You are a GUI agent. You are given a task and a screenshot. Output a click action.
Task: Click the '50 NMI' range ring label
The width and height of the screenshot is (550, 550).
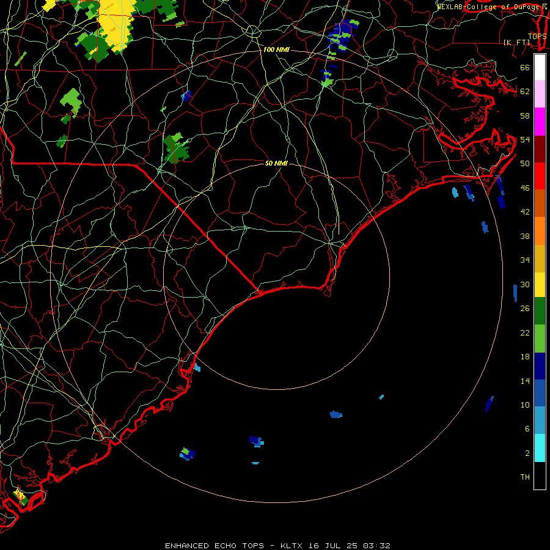(276, 163)
